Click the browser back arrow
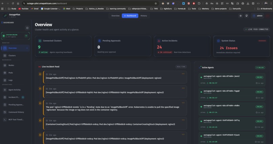The image size is (273, 144). [x=3, y=3]
